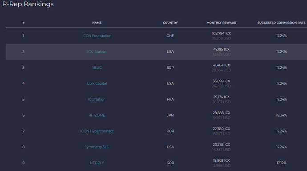Select 17.24% commission rate for ICON Foundation
The image size is (307, 171).
tap(281, 36)
